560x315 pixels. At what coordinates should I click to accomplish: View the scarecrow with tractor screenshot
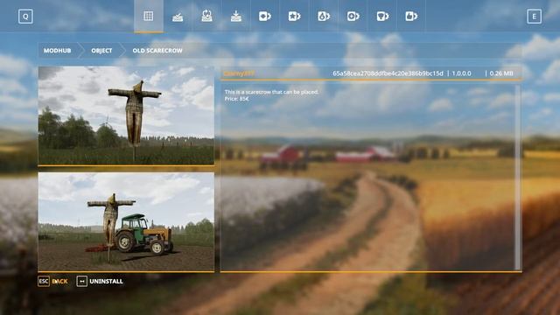(x=126, y=221)
